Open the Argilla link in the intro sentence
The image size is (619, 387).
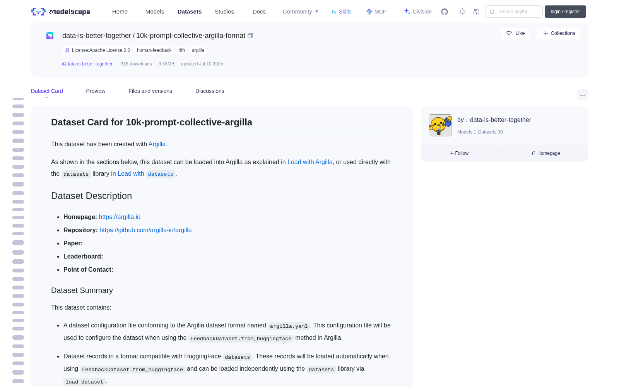pyautogui.click(x=157, y=144)
